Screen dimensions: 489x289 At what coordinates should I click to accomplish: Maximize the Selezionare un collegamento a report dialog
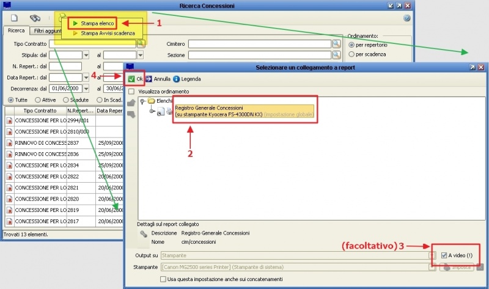point(472,67)
